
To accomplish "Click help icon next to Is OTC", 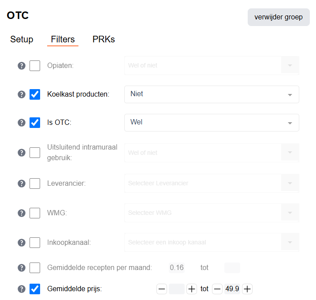I will point(21,123).
